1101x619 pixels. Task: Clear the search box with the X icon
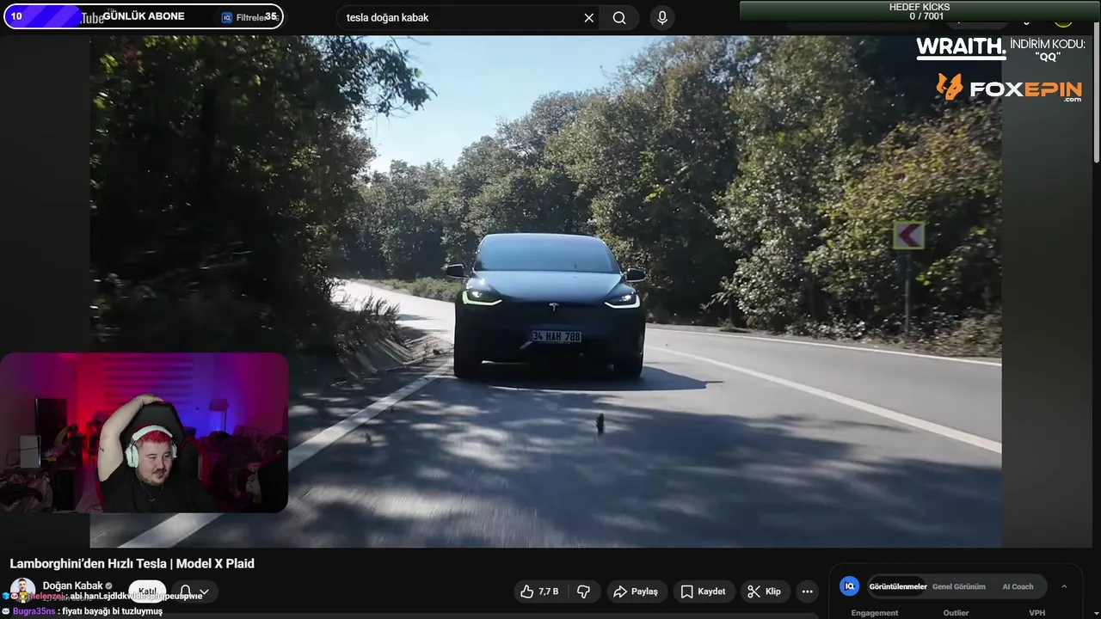(x=588, y=17)
